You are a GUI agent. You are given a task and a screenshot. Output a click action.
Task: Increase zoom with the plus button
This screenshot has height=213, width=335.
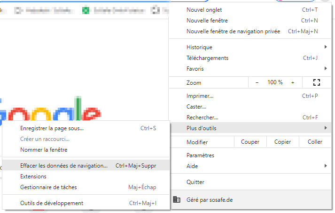point(293,82)
